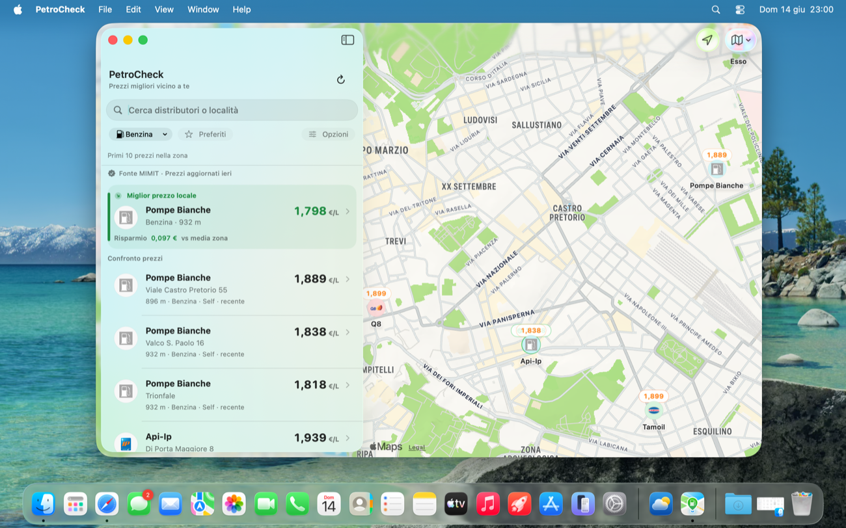Expand the Trionfale station chevron
The width and height of the screenshot is (846, 528).
(x=348, y=385)
